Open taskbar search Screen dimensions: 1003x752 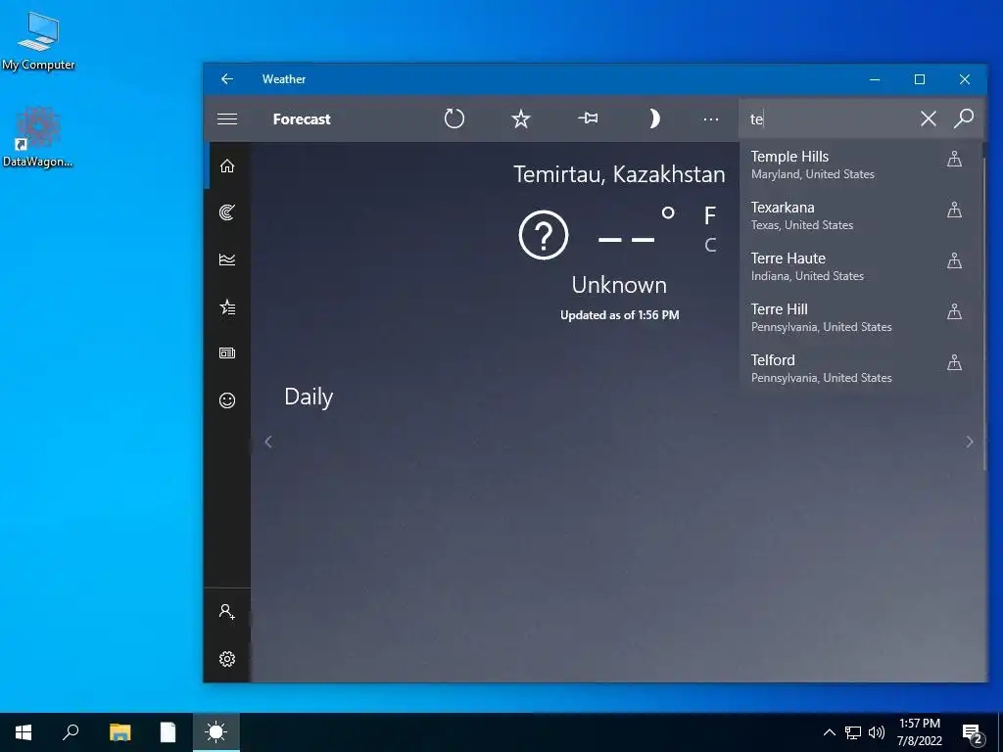(x=71, y=732)
